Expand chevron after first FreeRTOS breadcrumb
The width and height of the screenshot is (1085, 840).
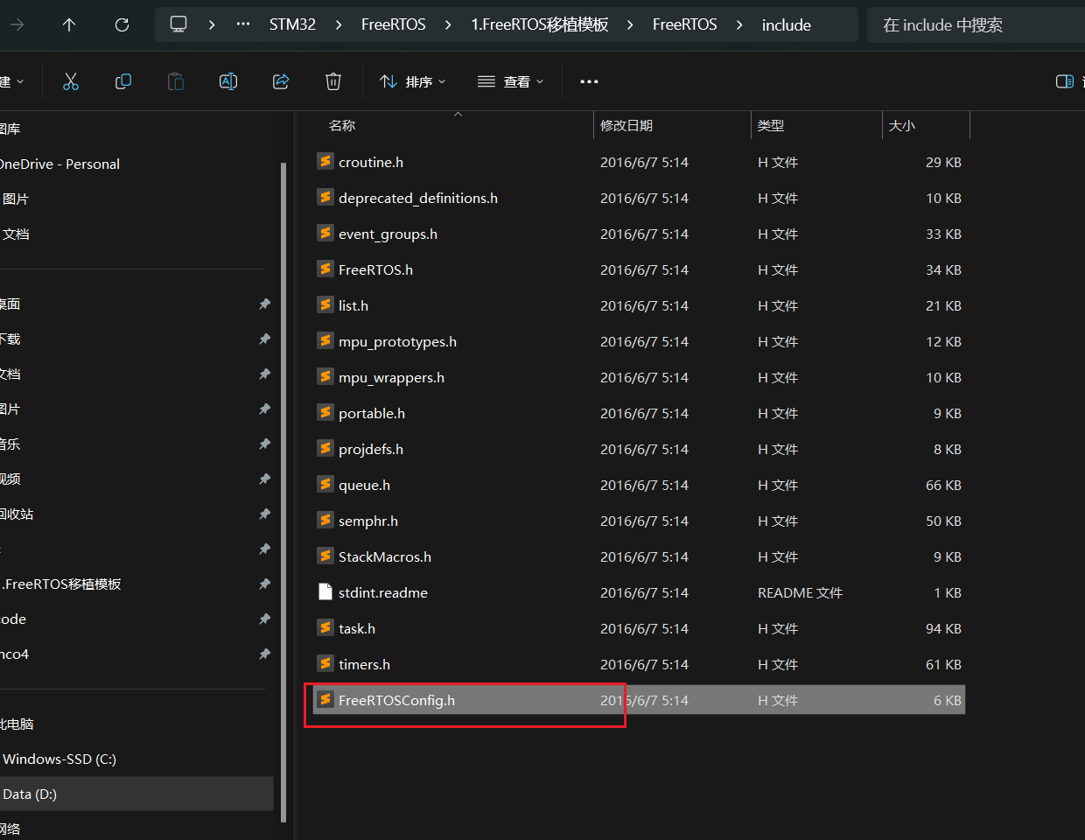click(x=448, y=24)
